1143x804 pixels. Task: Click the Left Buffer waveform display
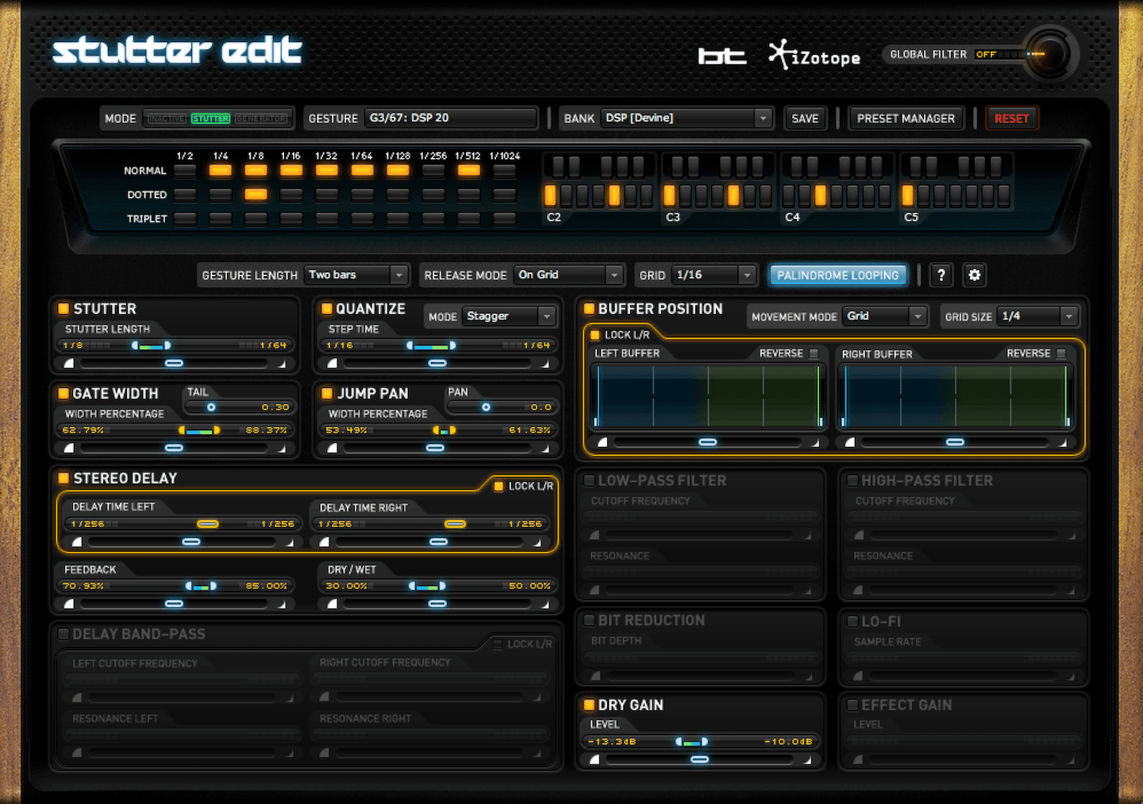pyautogui.click(x=709, y=396)
